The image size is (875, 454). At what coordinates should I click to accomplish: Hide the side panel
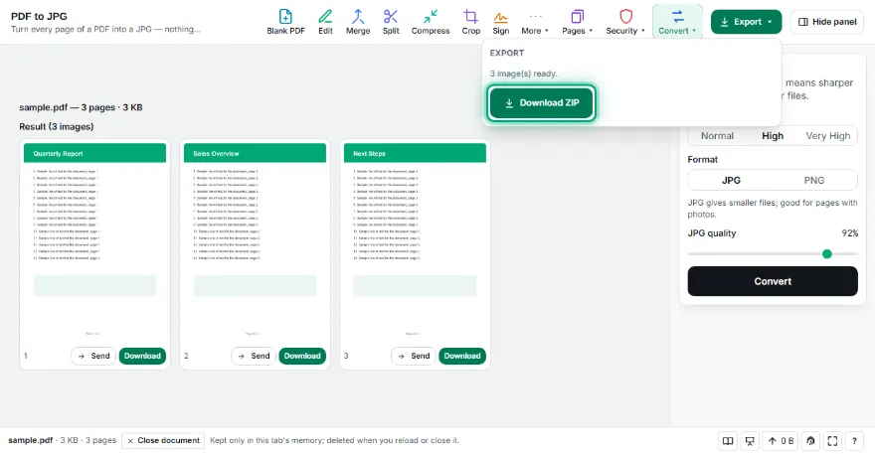click(827, 22)
